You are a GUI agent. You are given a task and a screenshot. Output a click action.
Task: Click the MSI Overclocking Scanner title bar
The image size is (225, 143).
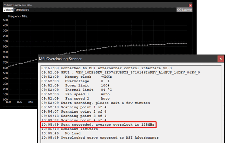127,59
